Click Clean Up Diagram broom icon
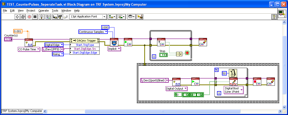The image size is (288, 115). [140, 17]
